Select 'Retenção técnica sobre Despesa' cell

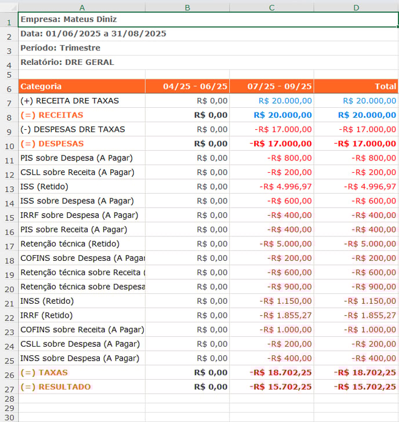click(82, 286)
